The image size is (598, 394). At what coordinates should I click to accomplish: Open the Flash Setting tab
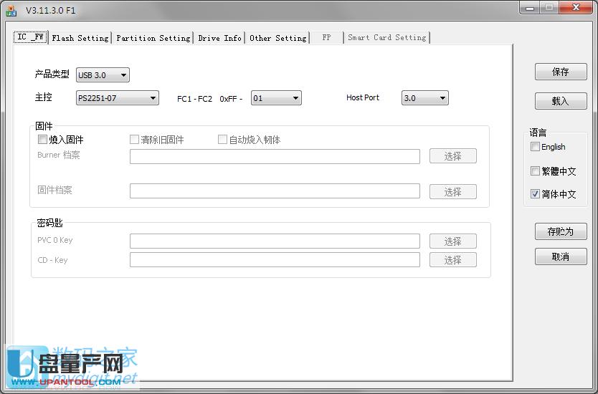(80, 38)
